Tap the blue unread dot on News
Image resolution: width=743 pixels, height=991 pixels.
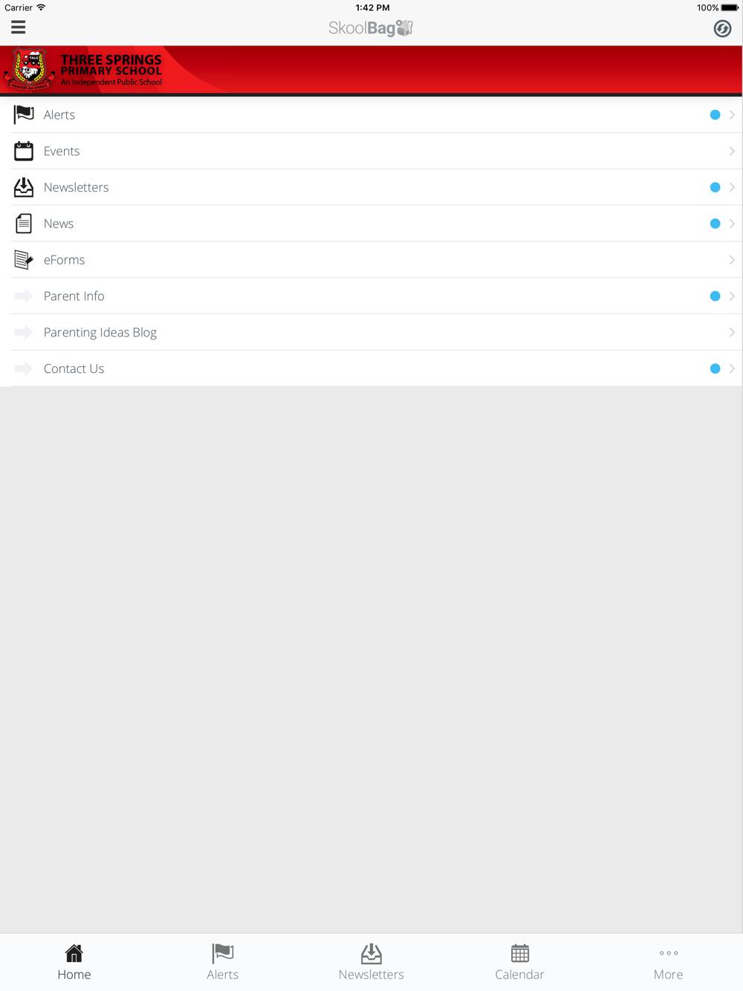tap(715, 224)
